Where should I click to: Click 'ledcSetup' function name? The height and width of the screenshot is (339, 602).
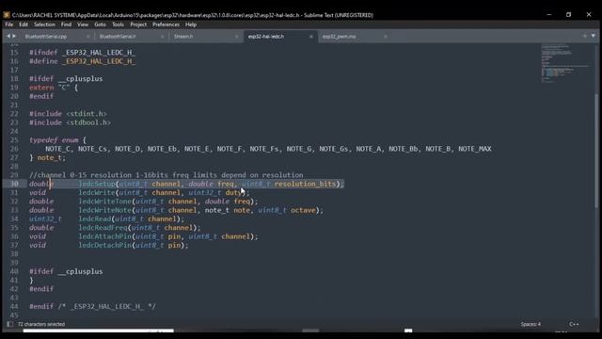click(x=97, y=184)
